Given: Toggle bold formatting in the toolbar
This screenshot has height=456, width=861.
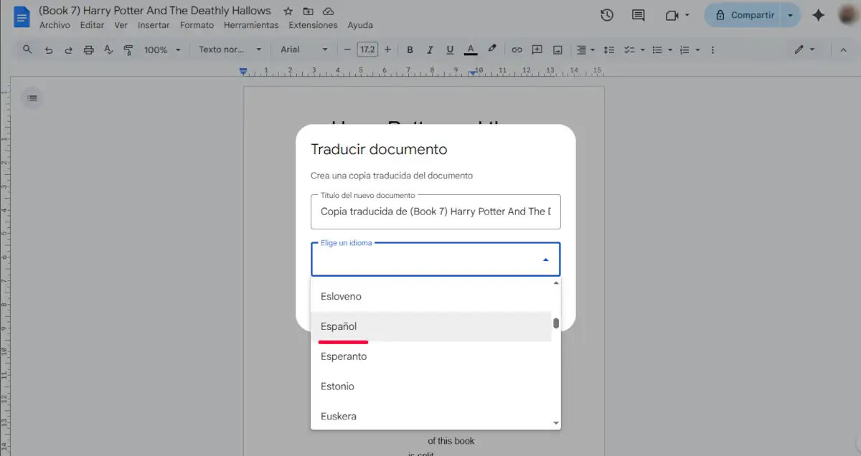Looking at the screenshot, I should coord(410,49).
